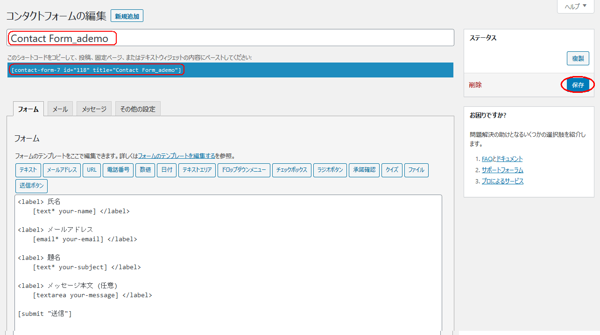Insert a URL form tag
This screenshot has height=335, width=600.
point(92,170)
